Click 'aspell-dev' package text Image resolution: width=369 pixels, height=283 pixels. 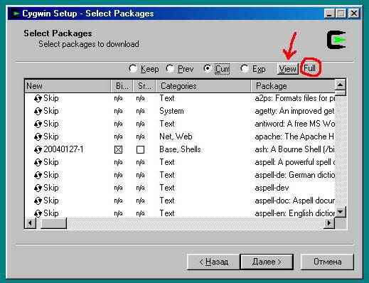tap(272, 188)
